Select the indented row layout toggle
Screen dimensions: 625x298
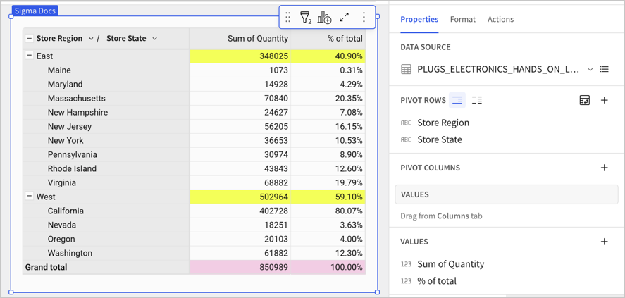click(x=457, y=101)
